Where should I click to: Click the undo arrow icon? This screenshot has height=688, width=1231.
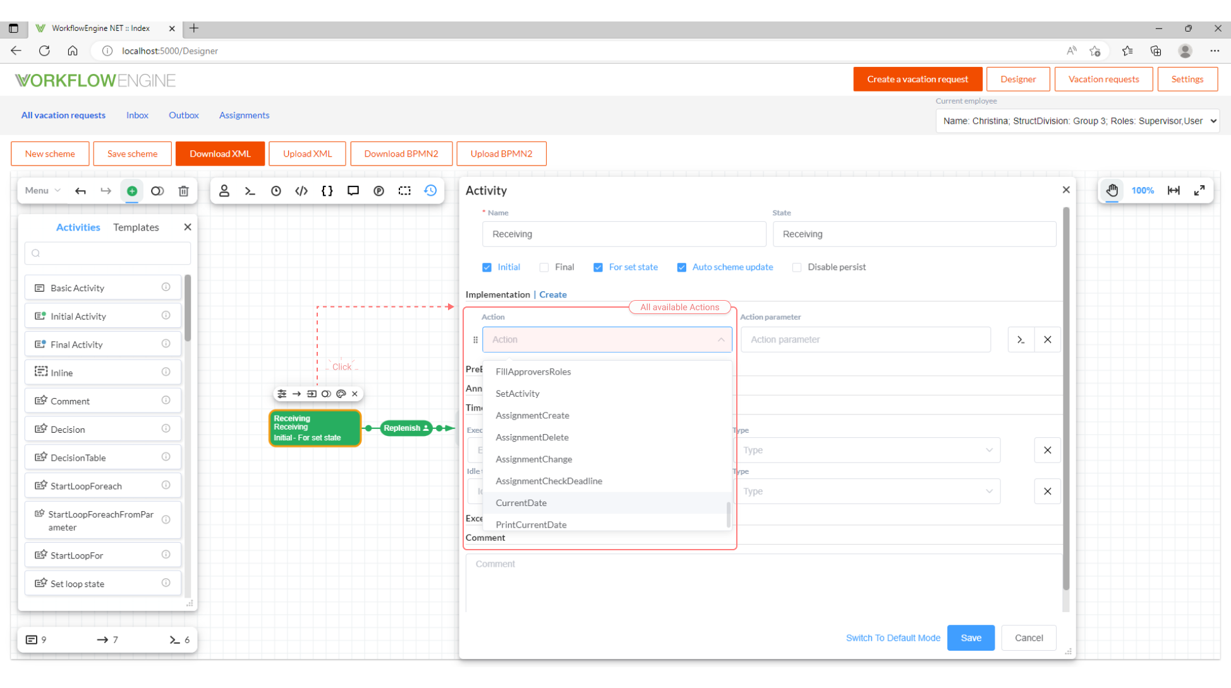pyautogui.click(x=80, y=191)
